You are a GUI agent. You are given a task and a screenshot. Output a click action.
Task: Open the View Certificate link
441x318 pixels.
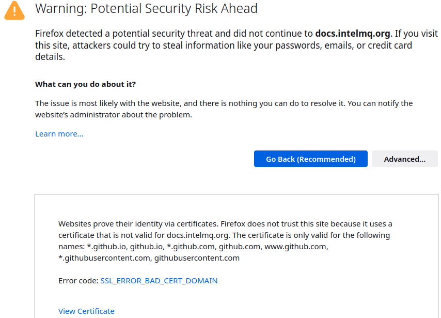coord(86,311)
